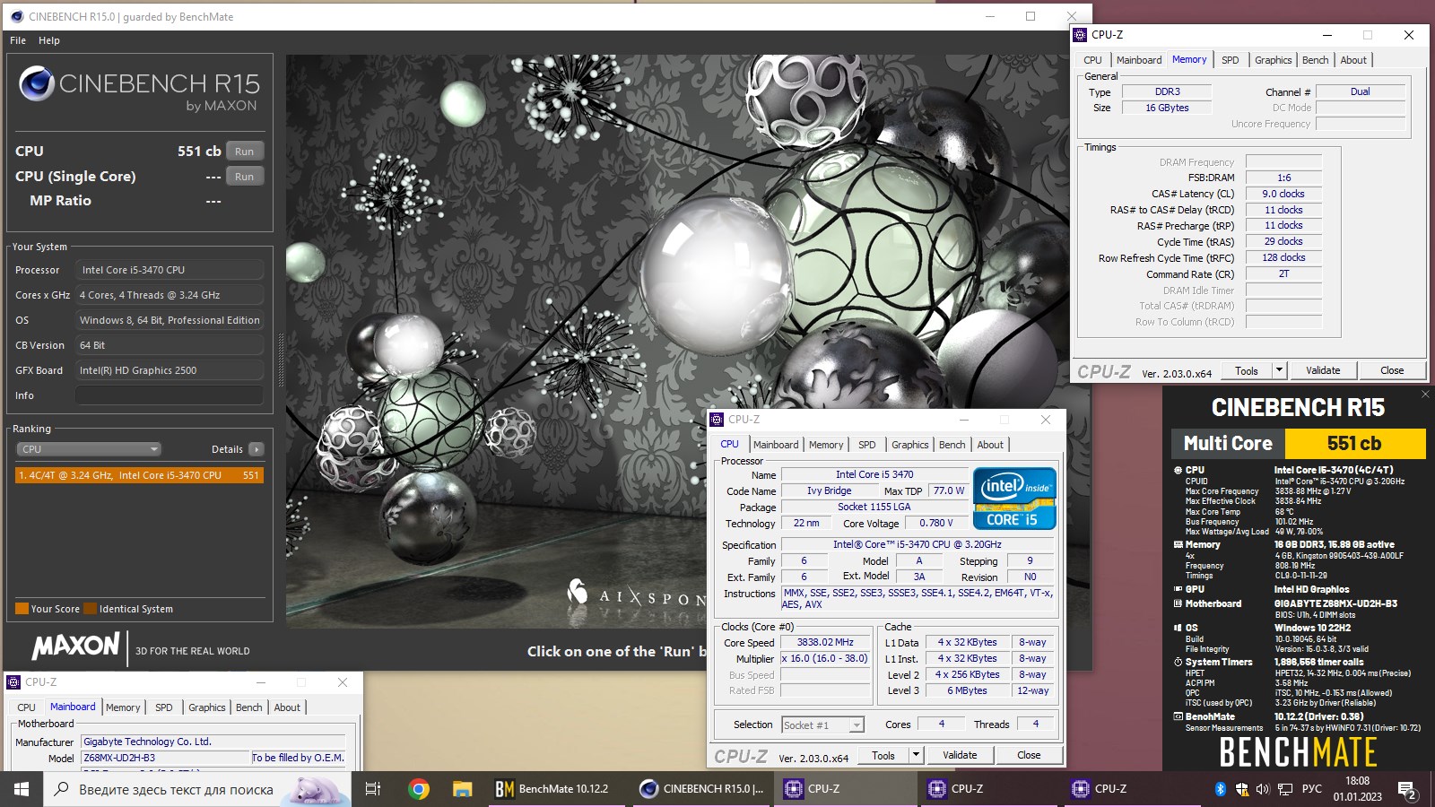1435x807 pixels.
Task: Click the CPU-Z title icon in the Memory window
Action: [x=1081, y=34]
